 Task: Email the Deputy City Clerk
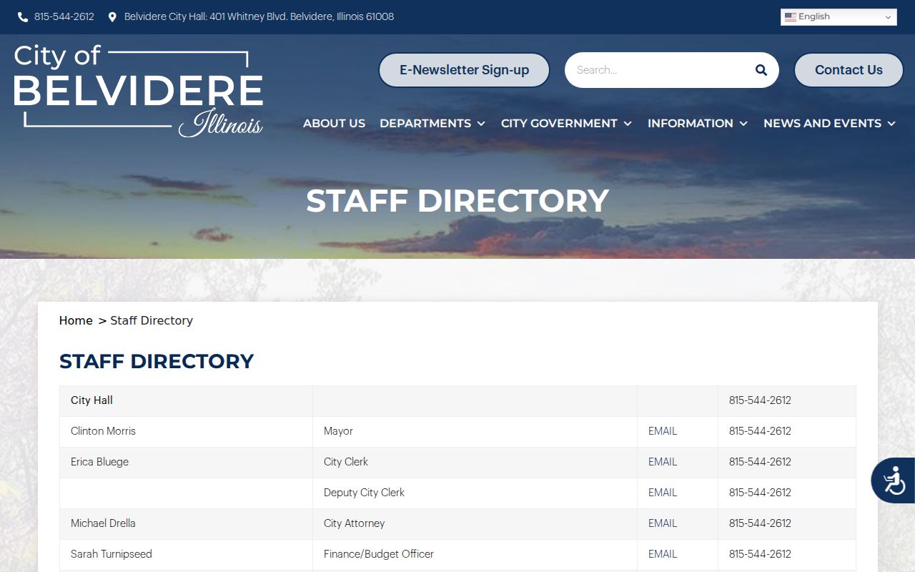(663, 493)
